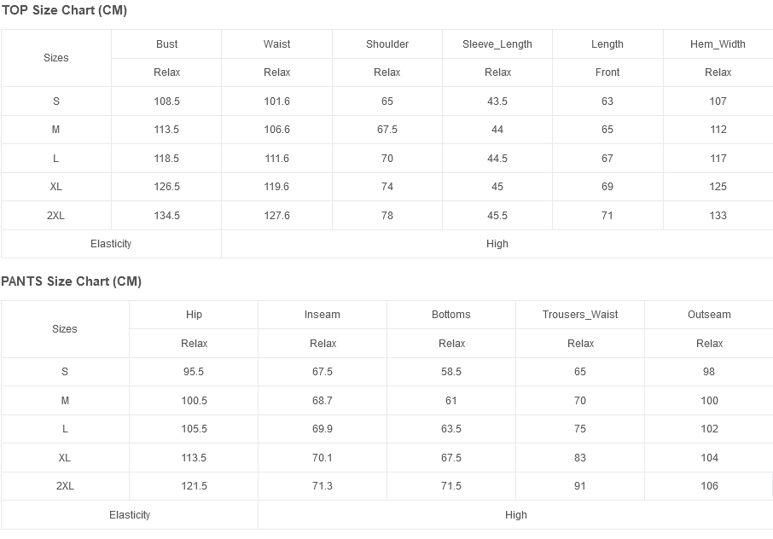Click the Elasticity label in the TOP chart
This screenshot has height=539, width=773.
(x=111, y=244)
